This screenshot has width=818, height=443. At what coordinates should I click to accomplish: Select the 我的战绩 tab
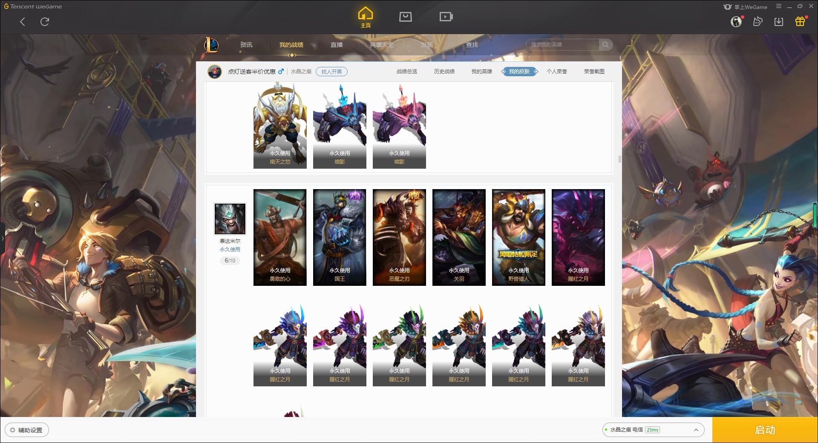click(291, 45)
